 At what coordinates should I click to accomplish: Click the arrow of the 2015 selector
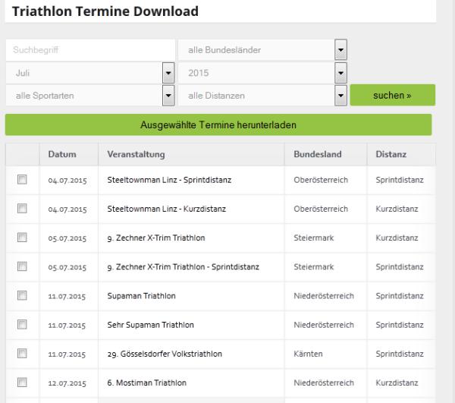pyautogui.click(x=341, y=73)
